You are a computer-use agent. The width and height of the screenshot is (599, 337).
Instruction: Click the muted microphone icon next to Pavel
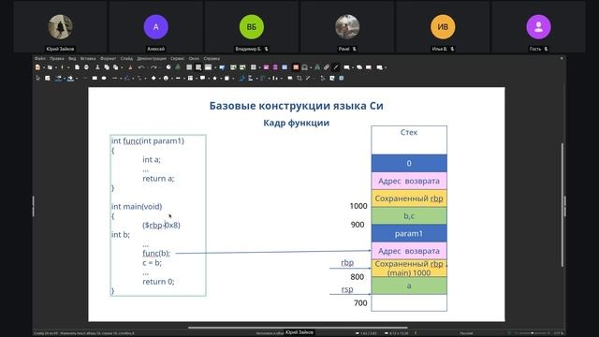[x=355, y=49]
